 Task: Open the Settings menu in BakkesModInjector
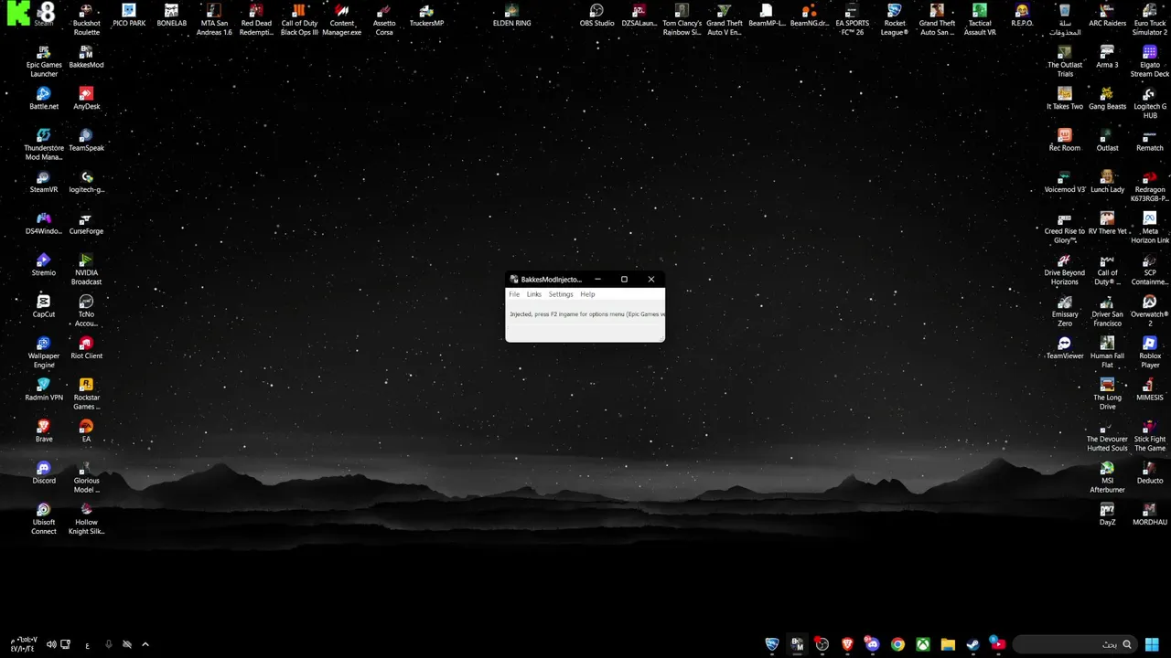pos(561,294)
